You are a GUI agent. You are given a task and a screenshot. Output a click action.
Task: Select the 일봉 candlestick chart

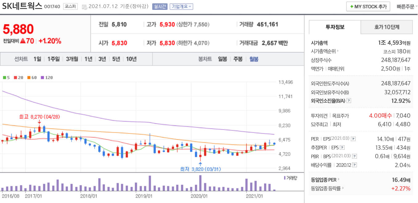(x=223, y=59)
